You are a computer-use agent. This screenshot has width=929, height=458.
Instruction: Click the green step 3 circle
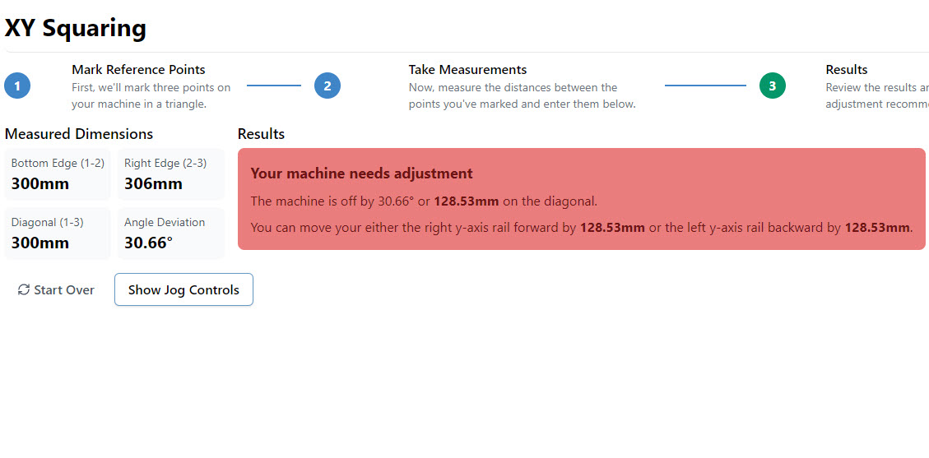772,86
